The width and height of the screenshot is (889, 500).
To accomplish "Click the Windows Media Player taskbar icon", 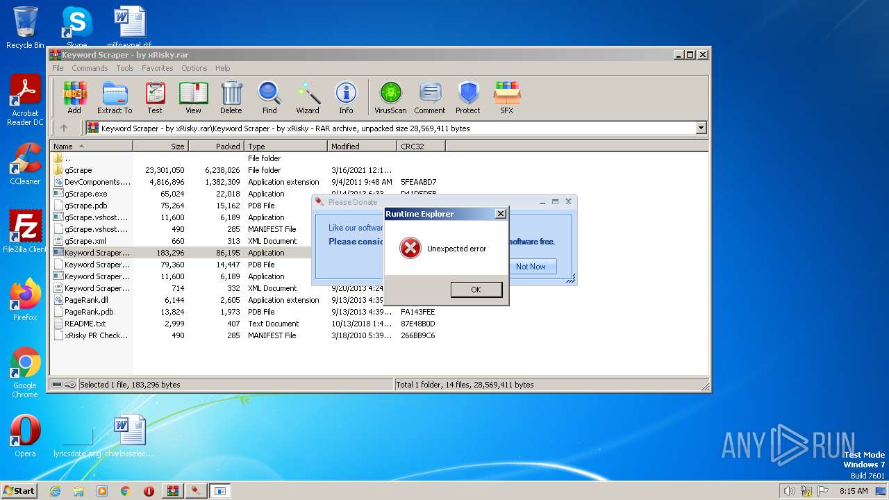I will (x=101, y=490).
